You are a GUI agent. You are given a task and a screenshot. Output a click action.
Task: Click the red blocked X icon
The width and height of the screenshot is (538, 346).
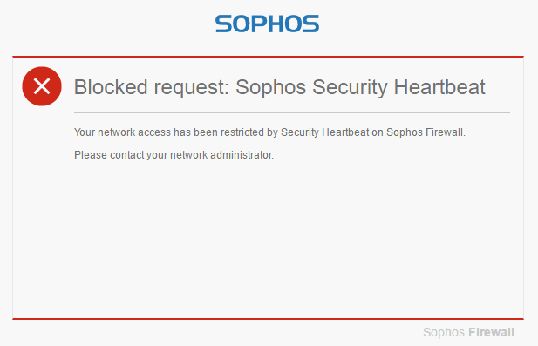[42, 86]
